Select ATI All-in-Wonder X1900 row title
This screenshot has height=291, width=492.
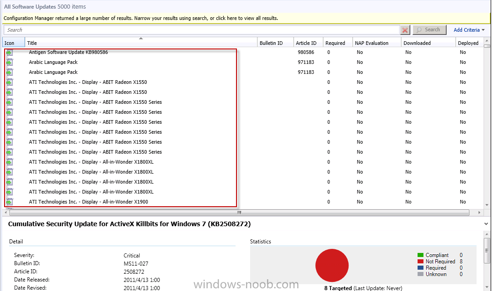[88, 202]
